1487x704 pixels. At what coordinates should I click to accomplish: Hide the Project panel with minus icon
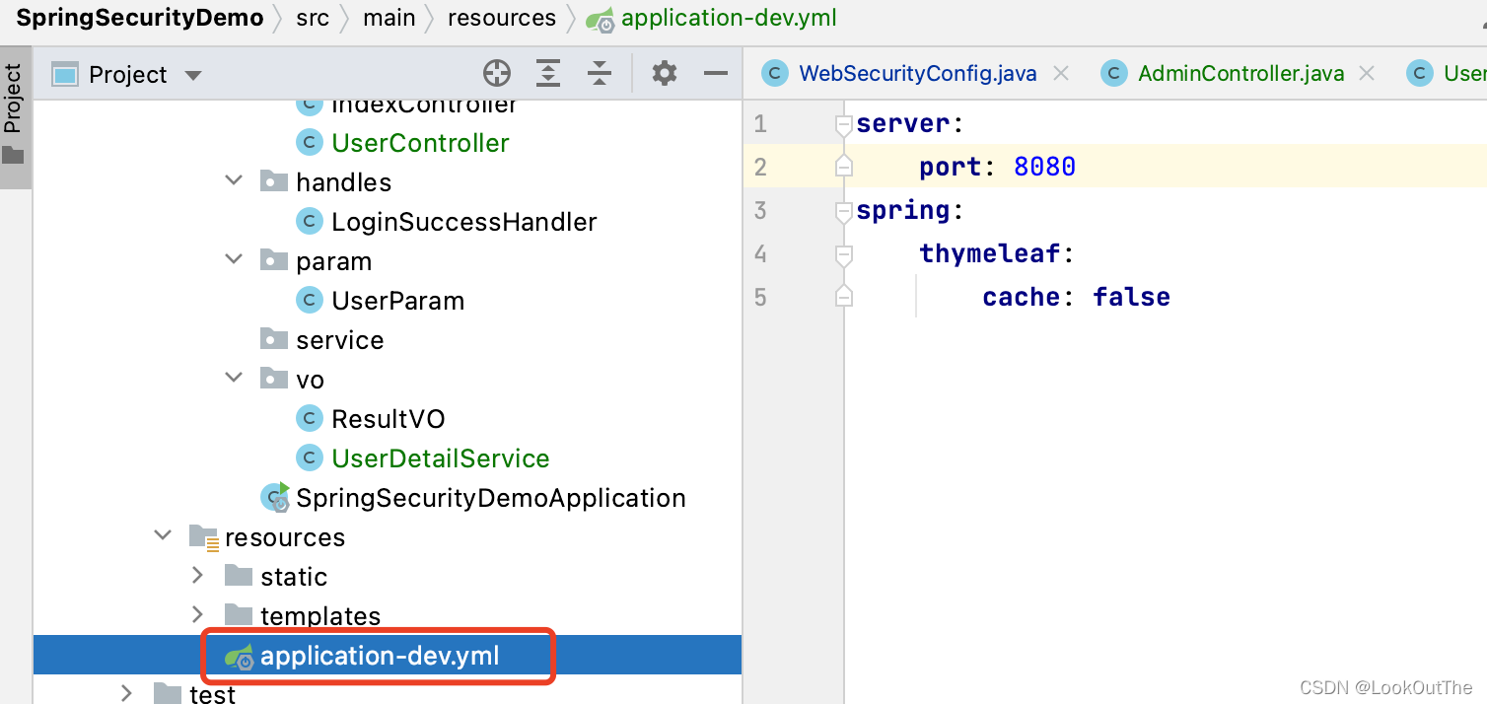(715, 73)
